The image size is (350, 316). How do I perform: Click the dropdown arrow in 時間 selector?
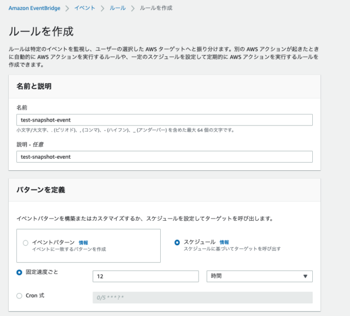pyautogui.click(x=305, y=277)
